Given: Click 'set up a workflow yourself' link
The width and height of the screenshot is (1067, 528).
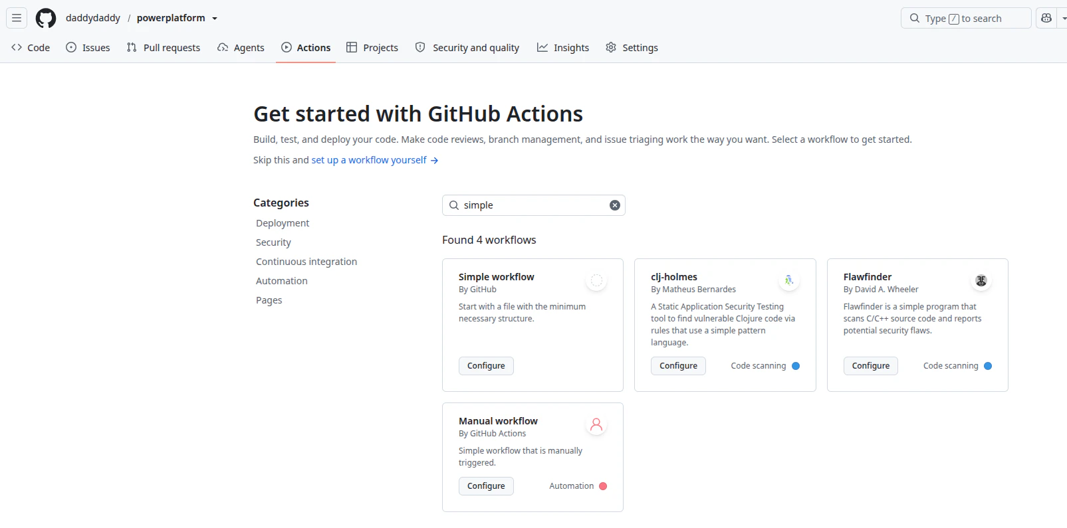Looking at the screenshot, I should (x=375, y=160).
